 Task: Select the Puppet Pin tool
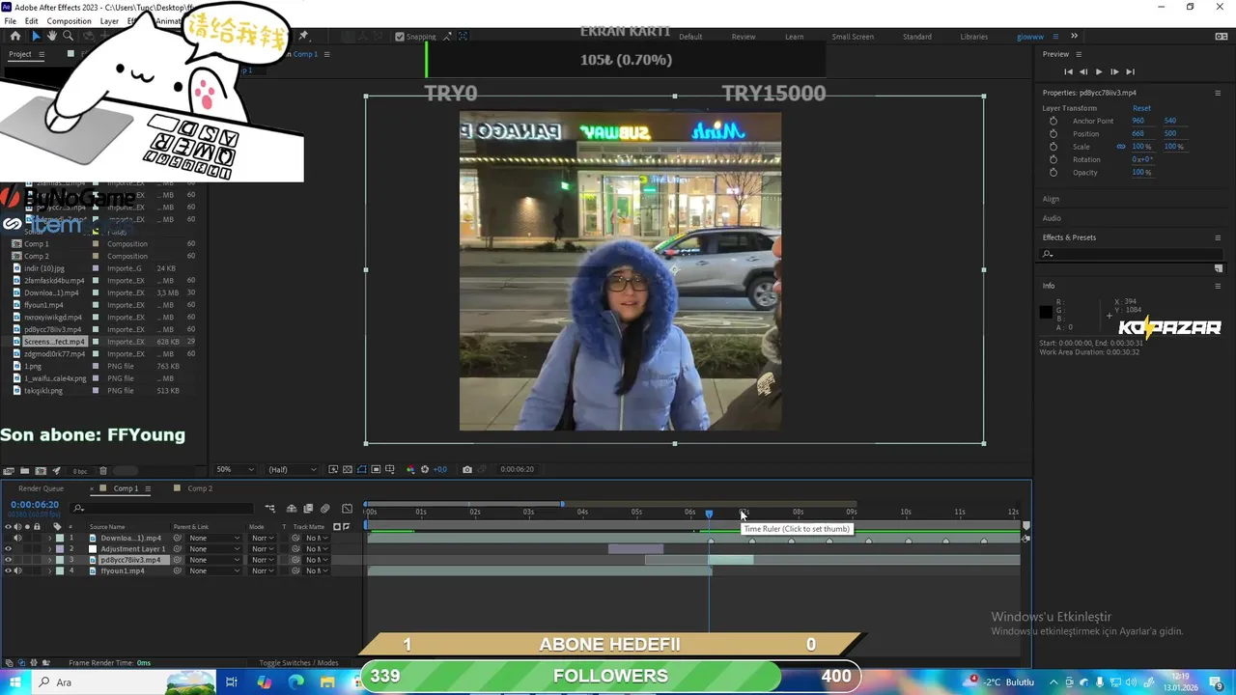coord(303,36)
